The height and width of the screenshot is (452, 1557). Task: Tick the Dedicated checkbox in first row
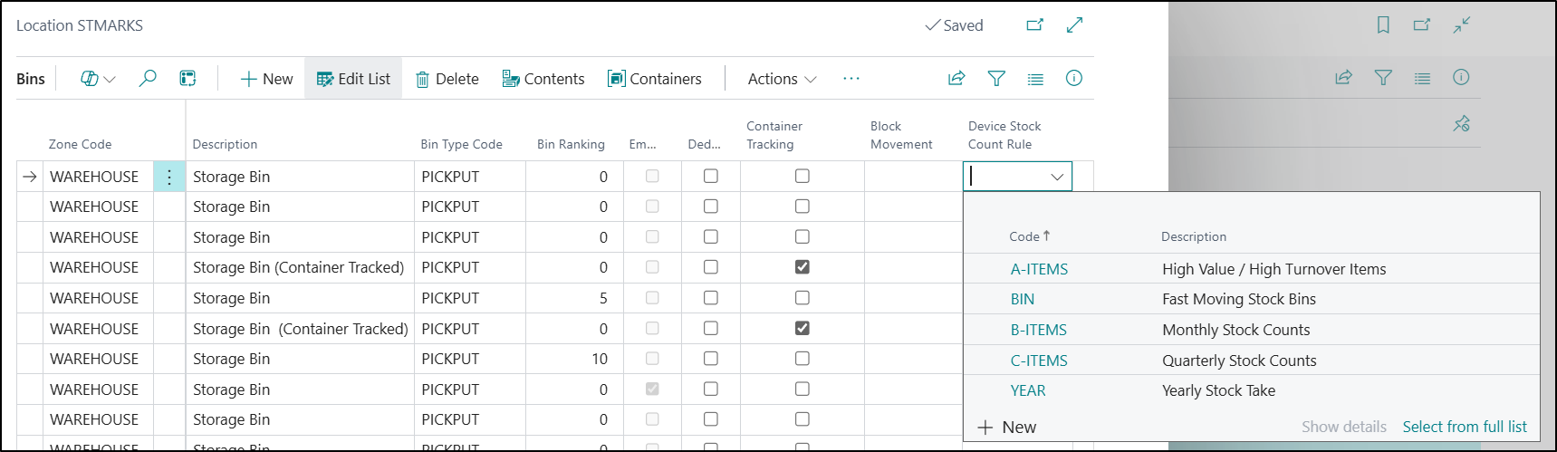711,177
